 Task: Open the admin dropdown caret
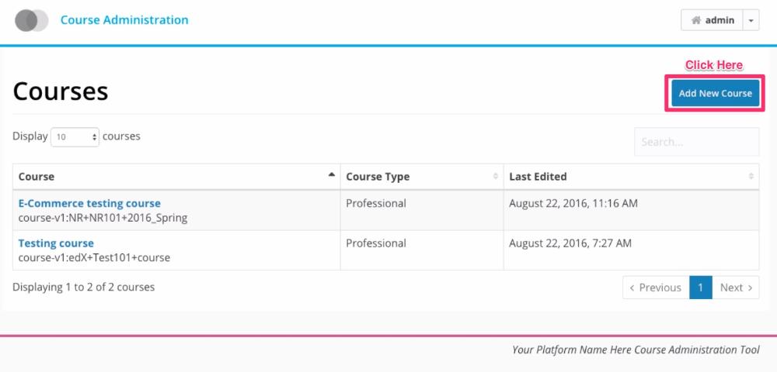pos(751,20)
